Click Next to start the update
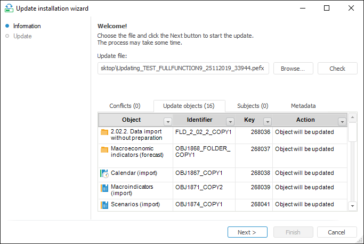 pos(247,232)
